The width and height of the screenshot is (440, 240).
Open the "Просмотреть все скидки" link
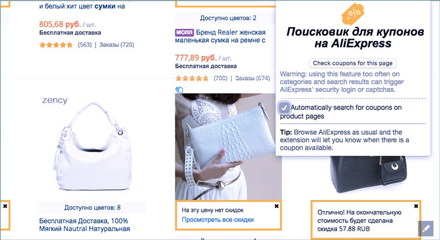point(218,220)
